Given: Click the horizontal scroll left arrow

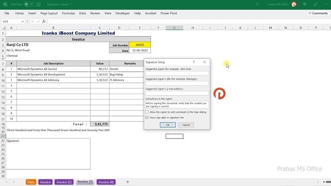Looking at the screenshot, I should pos(324,182).
